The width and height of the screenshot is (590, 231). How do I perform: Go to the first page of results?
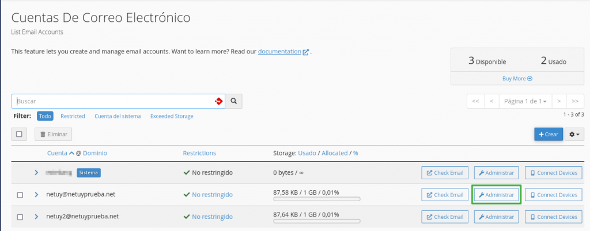pyautogui.click(x=475, y=101)
